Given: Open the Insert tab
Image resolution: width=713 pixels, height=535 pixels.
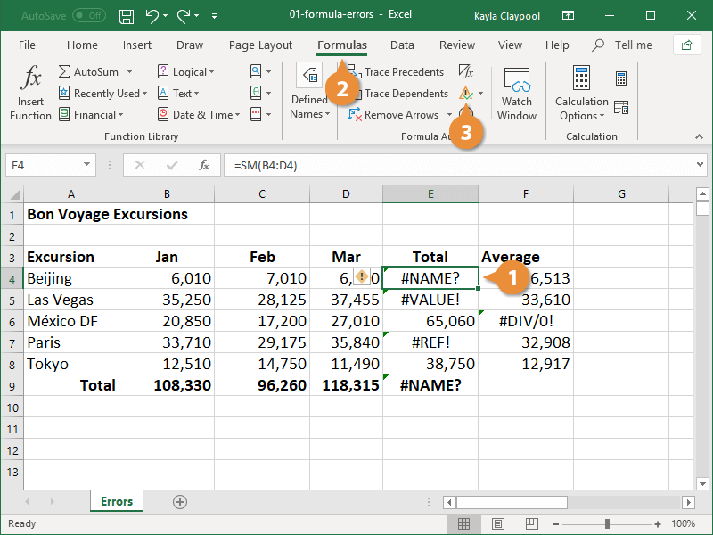Looking at the screenshot, I should click(x=137, y=45).
